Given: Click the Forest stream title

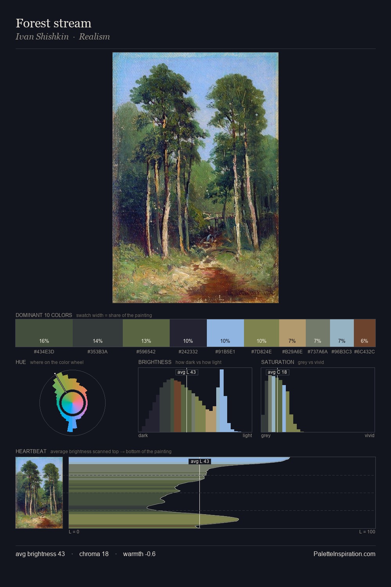Looking at the screenshot, I should point(54,23).
